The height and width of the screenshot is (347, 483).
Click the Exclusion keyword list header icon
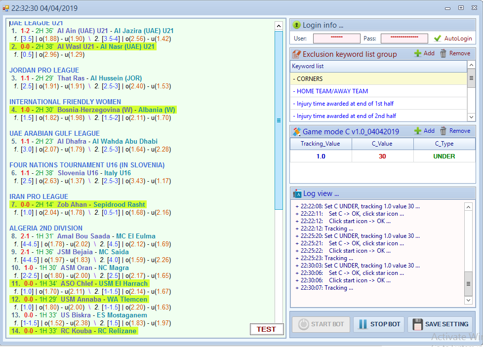pyautogui.click(x=297, y=54)
